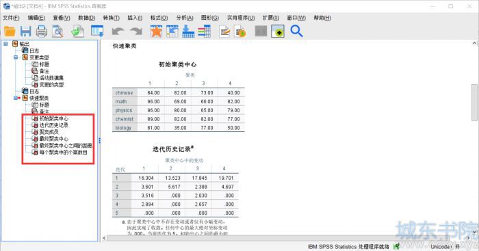Click the Print toolbar icon

point(42,31)
